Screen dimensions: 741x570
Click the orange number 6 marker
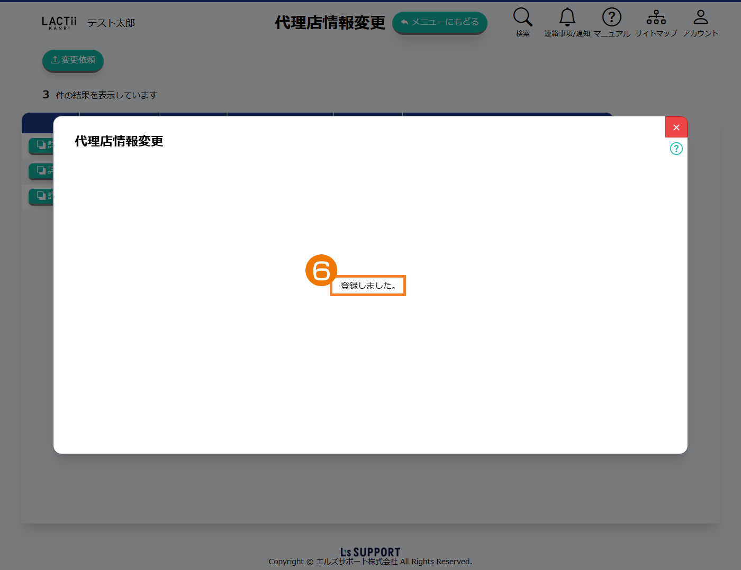321,270
